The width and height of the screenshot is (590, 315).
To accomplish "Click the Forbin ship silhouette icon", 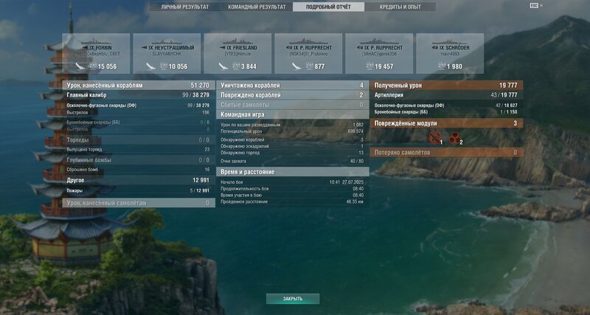I will (97, 41).
